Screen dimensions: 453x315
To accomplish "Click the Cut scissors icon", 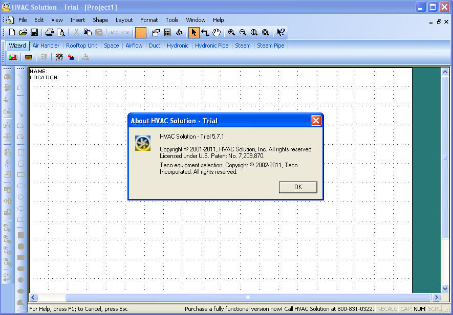I will click(x=76, y=32).
